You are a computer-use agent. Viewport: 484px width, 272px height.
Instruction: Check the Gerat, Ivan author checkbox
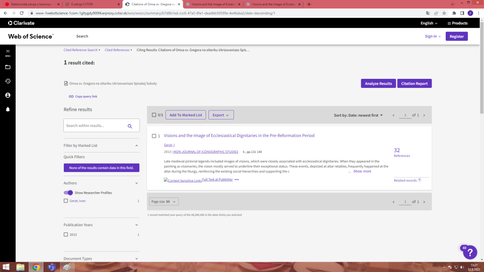[66, 201]
